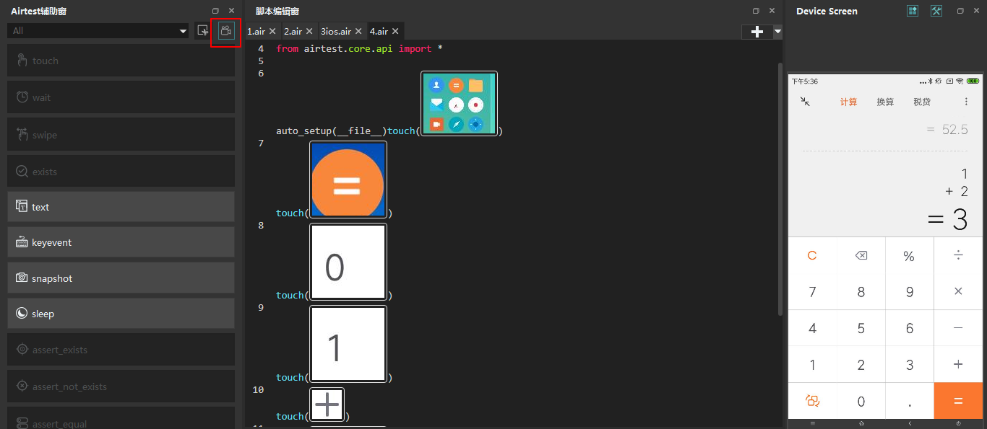This screenshot has width=987, height=429.
Task: Activate the 3ios.air tab
Action: click(336, 32)
